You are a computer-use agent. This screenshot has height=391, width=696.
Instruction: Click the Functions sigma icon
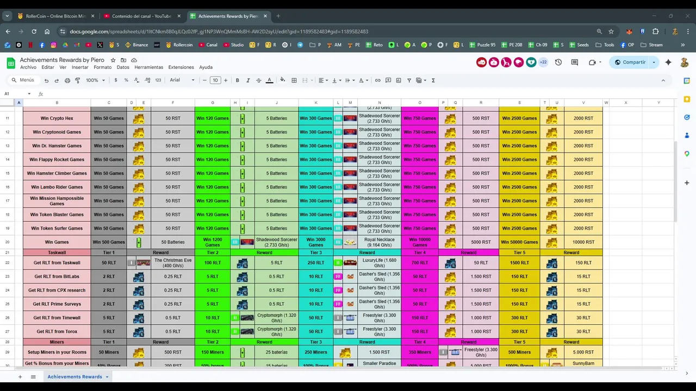[x=433, y=80]
